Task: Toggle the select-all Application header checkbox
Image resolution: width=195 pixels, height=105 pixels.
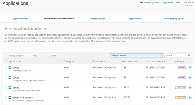Action: click(x=6, y=61)
